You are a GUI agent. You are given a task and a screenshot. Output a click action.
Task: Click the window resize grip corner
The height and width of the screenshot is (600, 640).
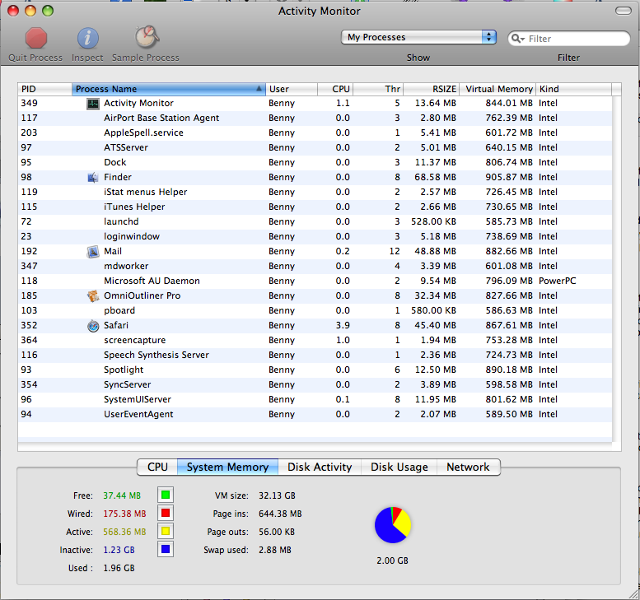coord(633,593)
